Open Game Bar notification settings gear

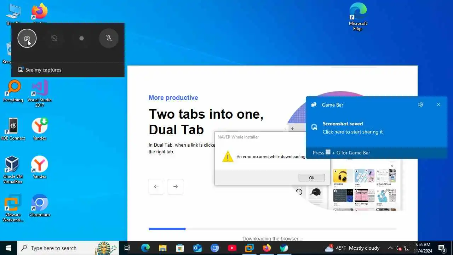tap(420, 104)
